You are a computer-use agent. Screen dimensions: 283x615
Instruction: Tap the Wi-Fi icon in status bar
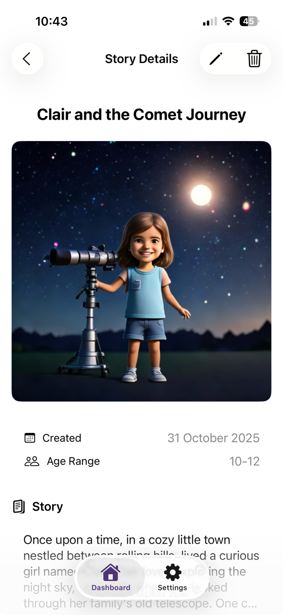point(228,21)
